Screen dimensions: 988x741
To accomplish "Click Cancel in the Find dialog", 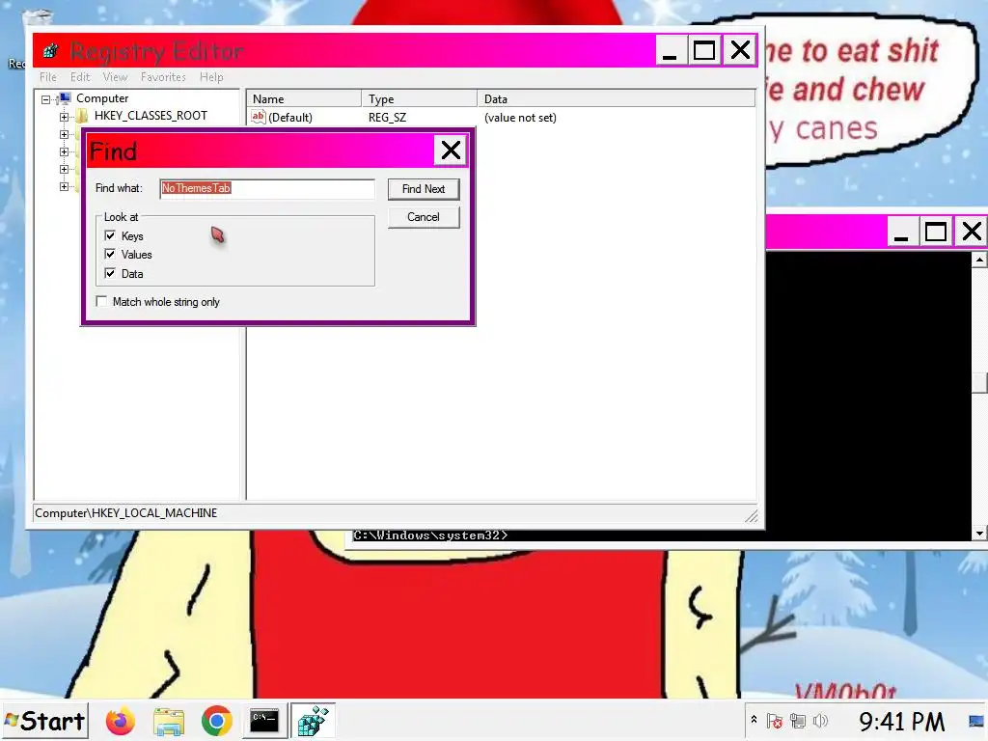I will [424, 217].
